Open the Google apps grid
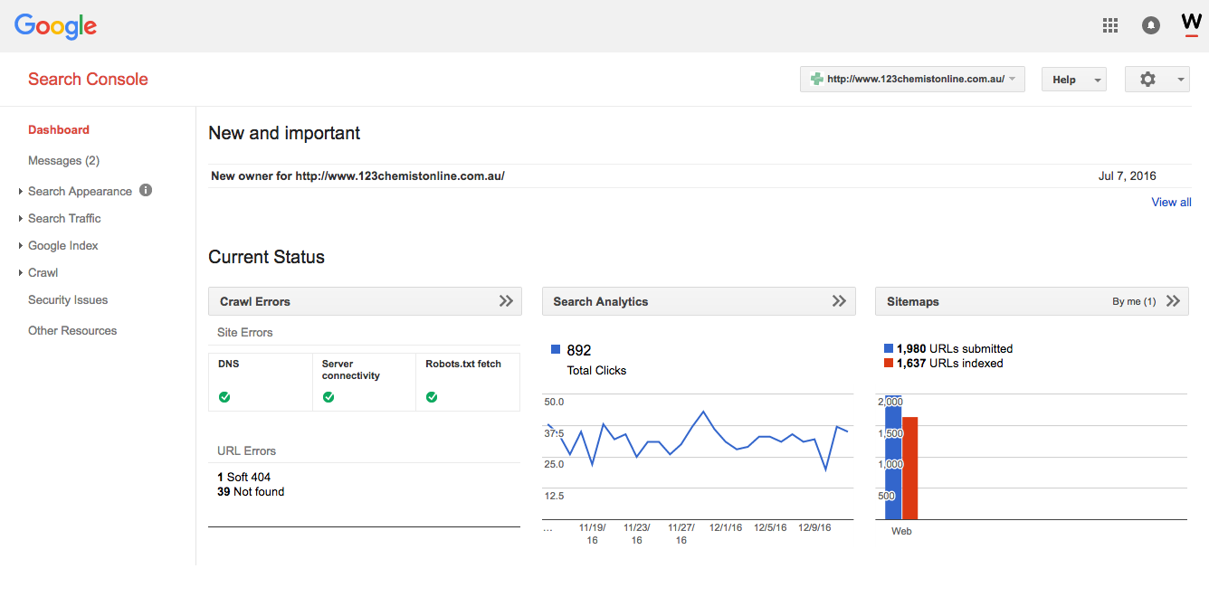 [1110, 25]
